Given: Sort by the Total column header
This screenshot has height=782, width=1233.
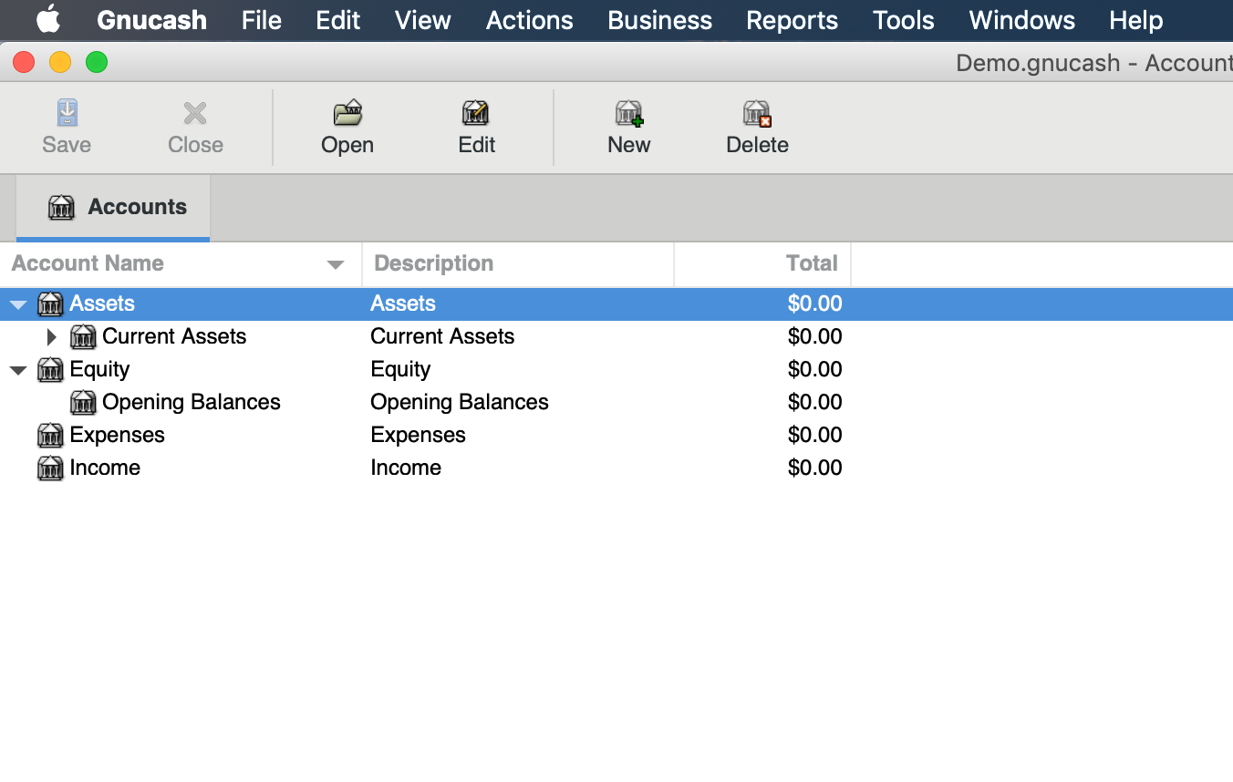Looking at the screenshot, I should 762,263.
